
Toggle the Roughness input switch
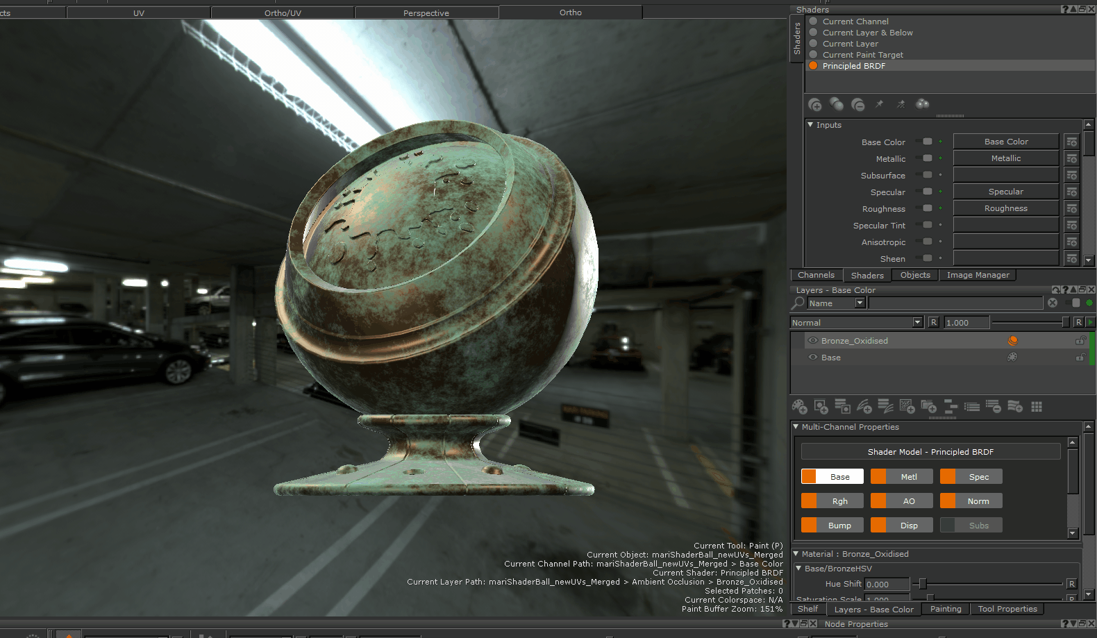pyautogui.click(x=924, y=208)
